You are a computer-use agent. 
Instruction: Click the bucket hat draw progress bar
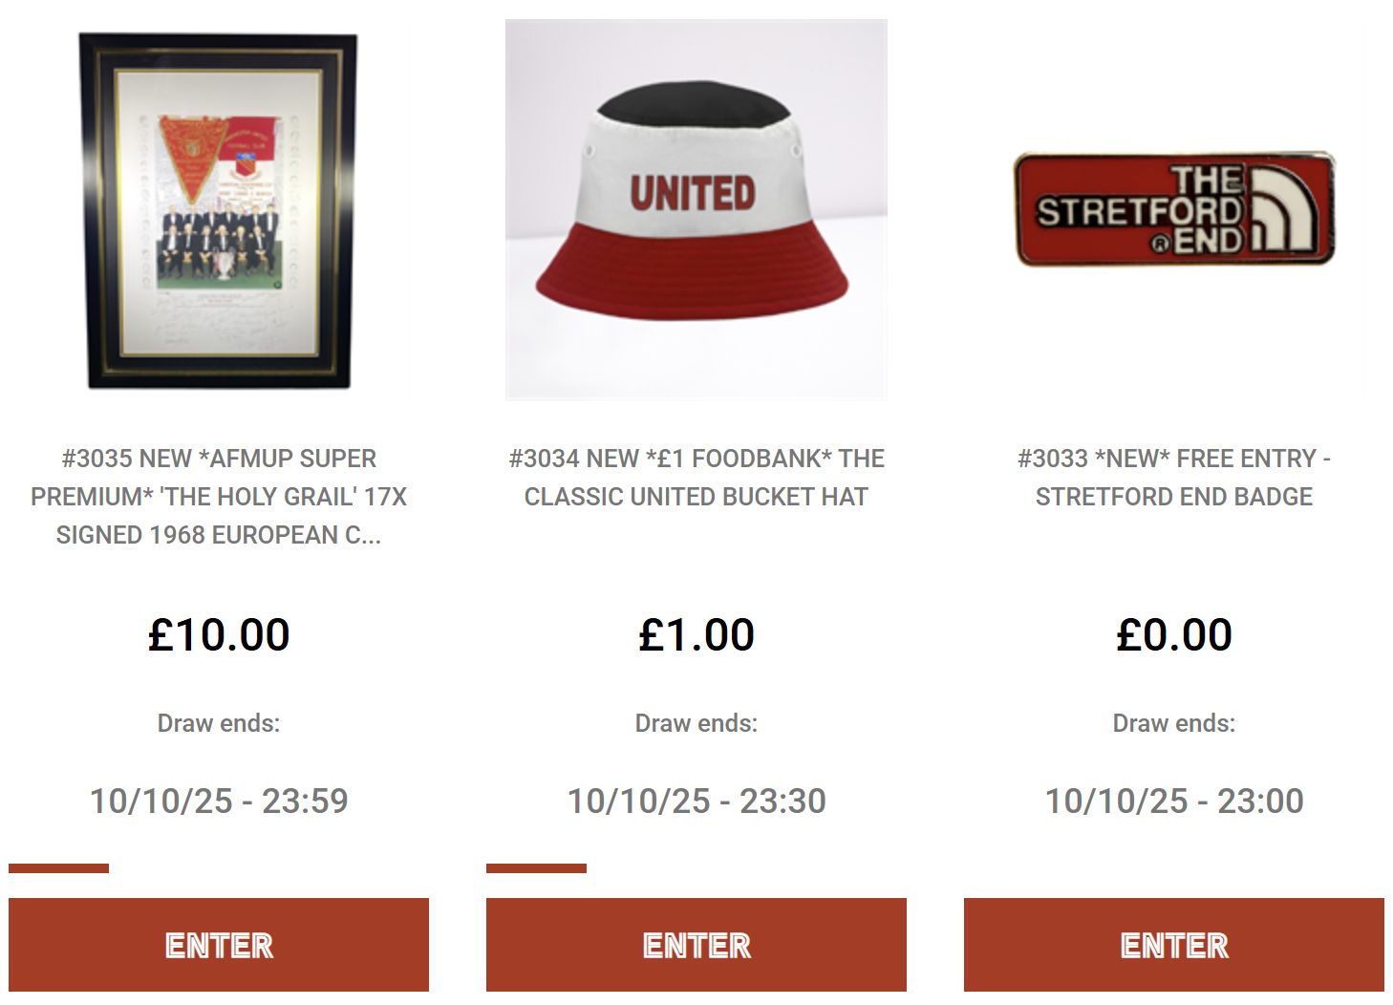click(x=536, y=868)
